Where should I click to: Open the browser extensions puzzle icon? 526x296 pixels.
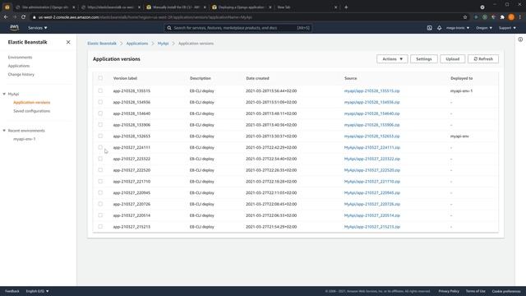point(502,17)
